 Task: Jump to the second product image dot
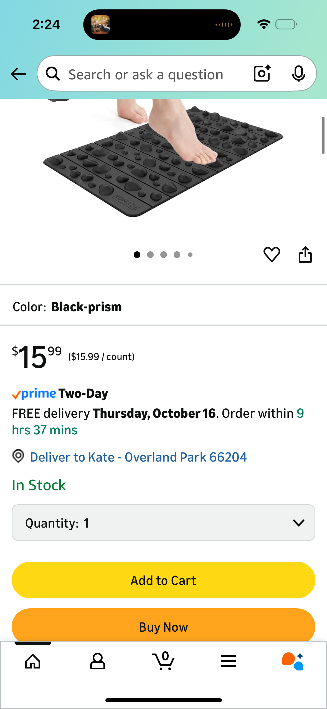[150, 255]
